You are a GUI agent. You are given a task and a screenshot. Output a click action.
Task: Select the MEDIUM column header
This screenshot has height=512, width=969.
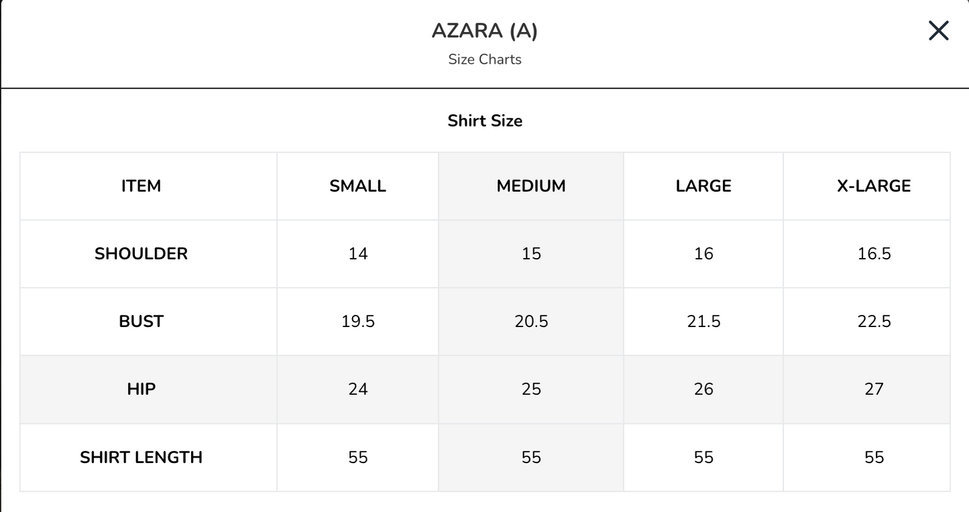tap(530, 186)
